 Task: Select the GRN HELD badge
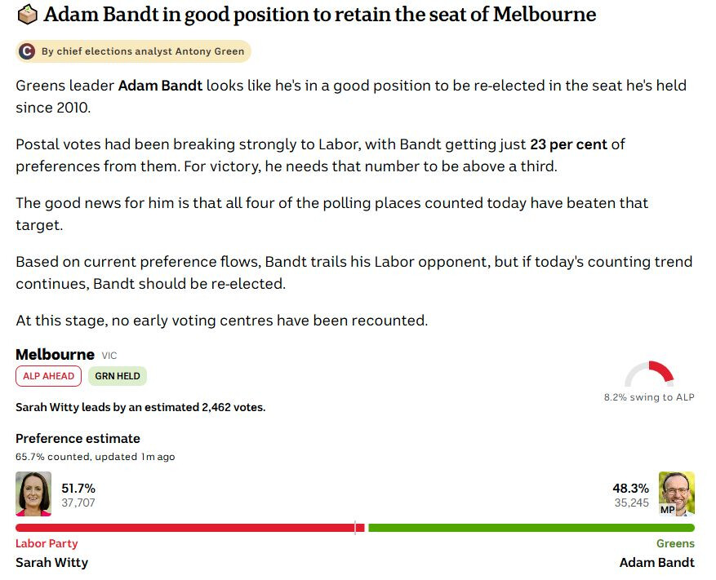pyautogui.click(x=118, y=376)
